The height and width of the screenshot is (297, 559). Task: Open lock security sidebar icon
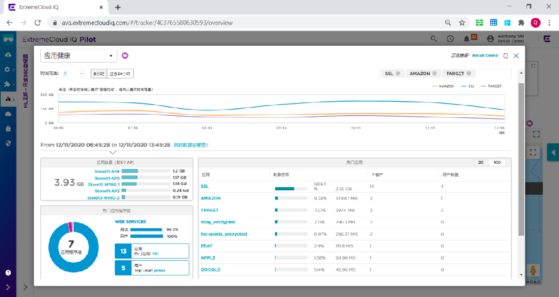(x=8, y=129)
